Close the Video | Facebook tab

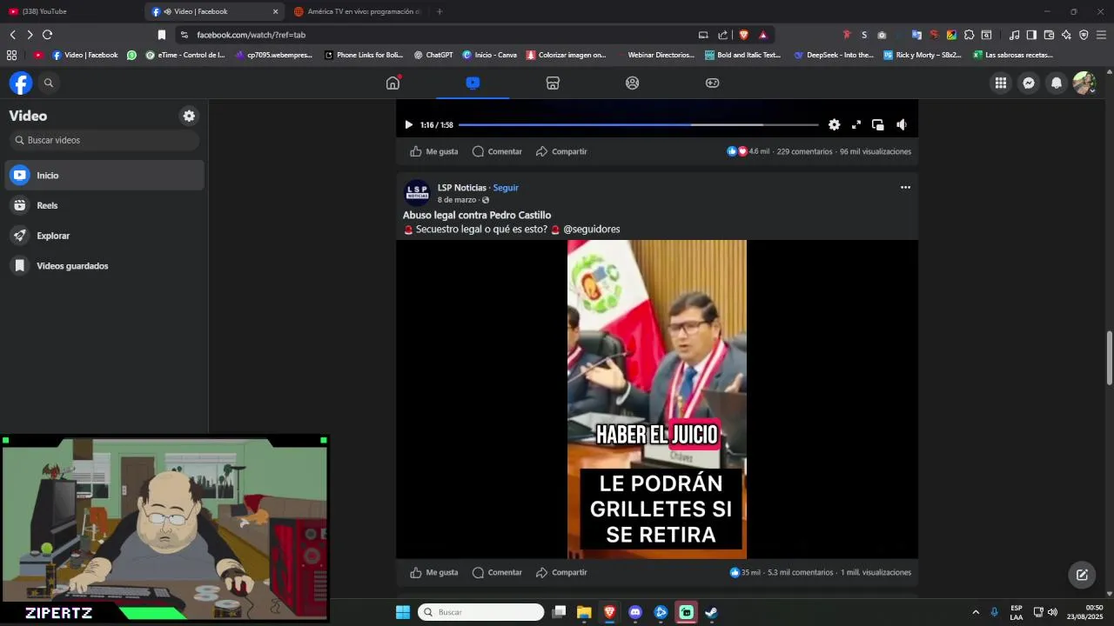click(x=276, y=11)
